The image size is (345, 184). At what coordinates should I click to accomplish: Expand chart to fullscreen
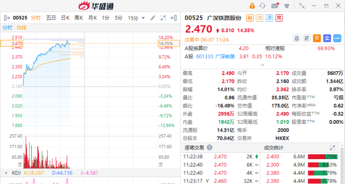[163, 18]
